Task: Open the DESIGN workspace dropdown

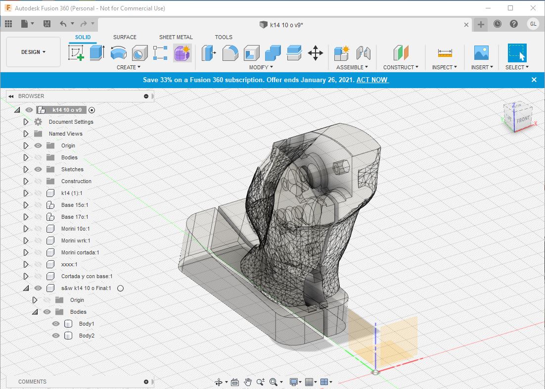Action: coord(33,52)
